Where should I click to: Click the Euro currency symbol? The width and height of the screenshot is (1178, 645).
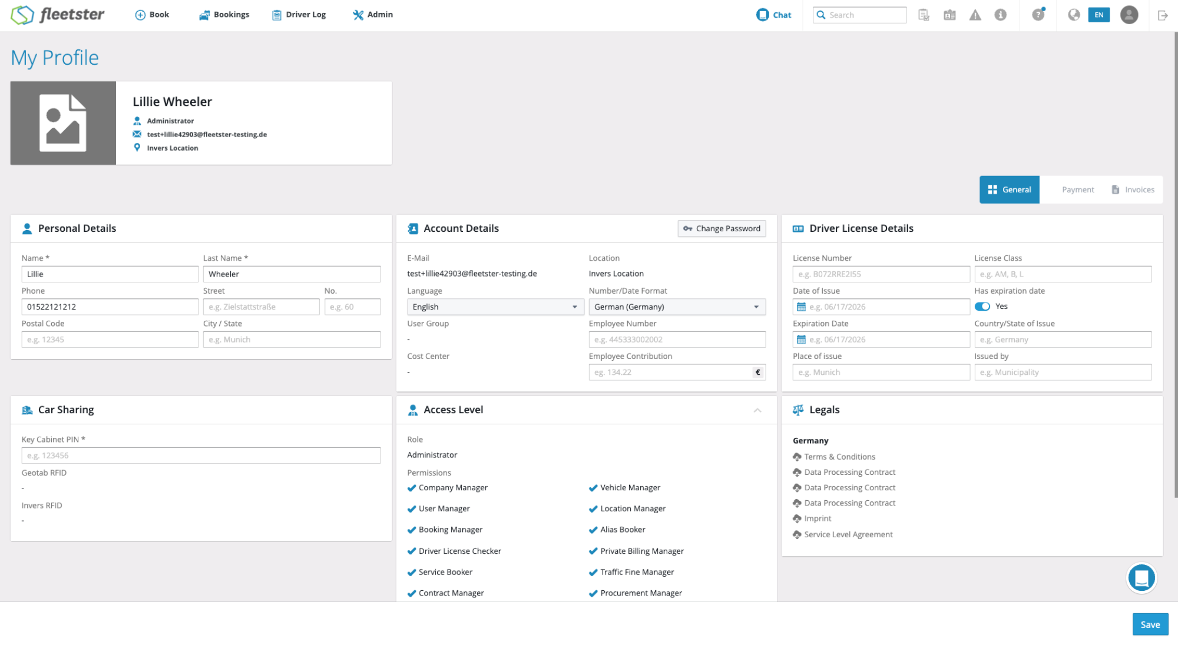(x=758, y=372)
